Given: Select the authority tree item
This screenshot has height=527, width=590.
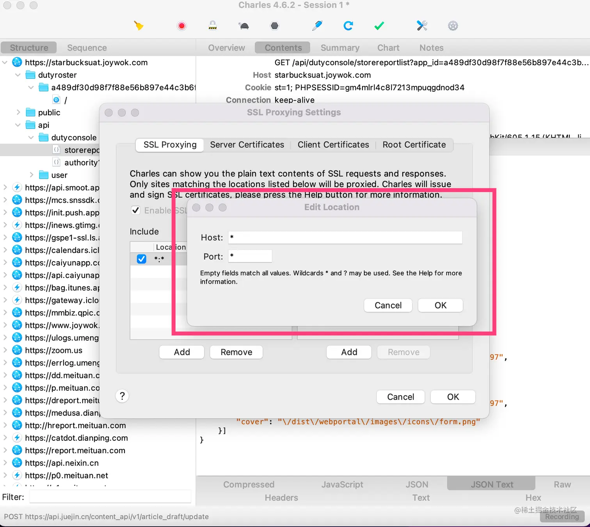Looking at the screenshot, I should pyautogui.click(x=82, y=162).
